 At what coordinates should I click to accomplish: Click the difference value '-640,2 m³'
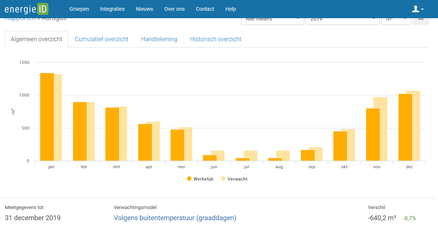[x=382, y=218]
